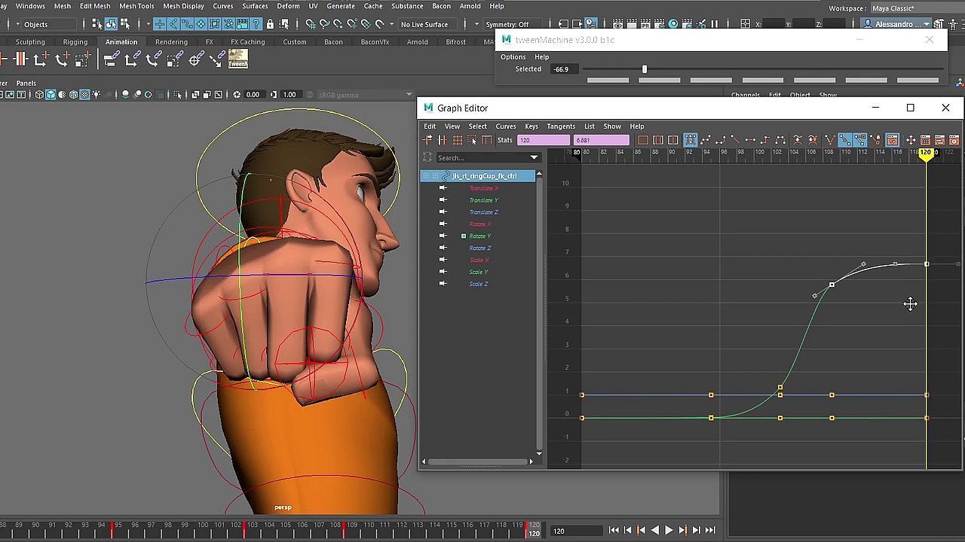Click the Stats frame value field showing 120
965x542 pixels.
[544, 140]
